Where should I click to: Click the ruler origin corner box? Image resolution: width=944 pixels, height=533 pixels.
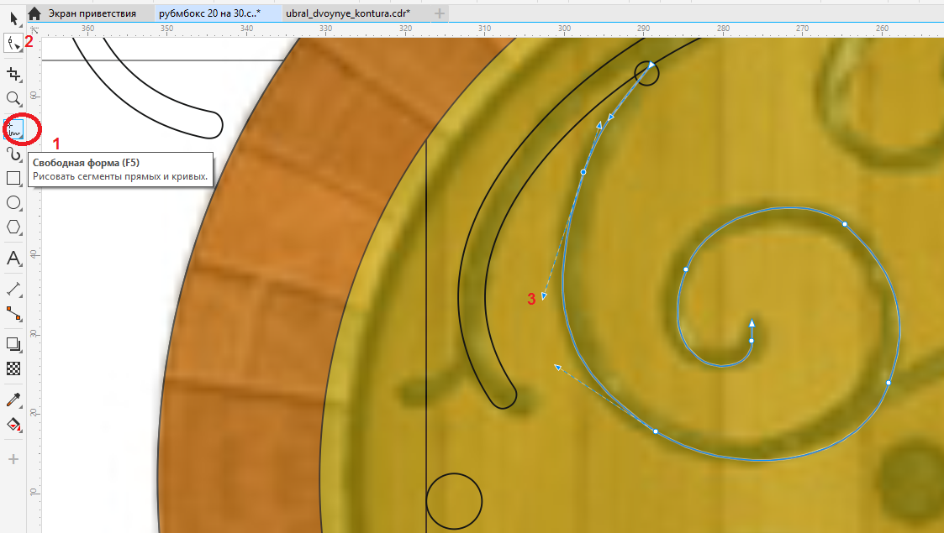click(x=34, y=29)
